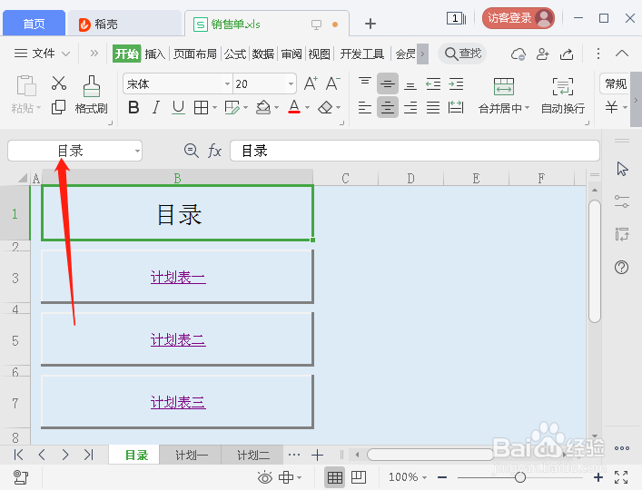The width and height of the screenshot is (642, 490).
Task: Click the Copy icon
Action: [58, 108]
